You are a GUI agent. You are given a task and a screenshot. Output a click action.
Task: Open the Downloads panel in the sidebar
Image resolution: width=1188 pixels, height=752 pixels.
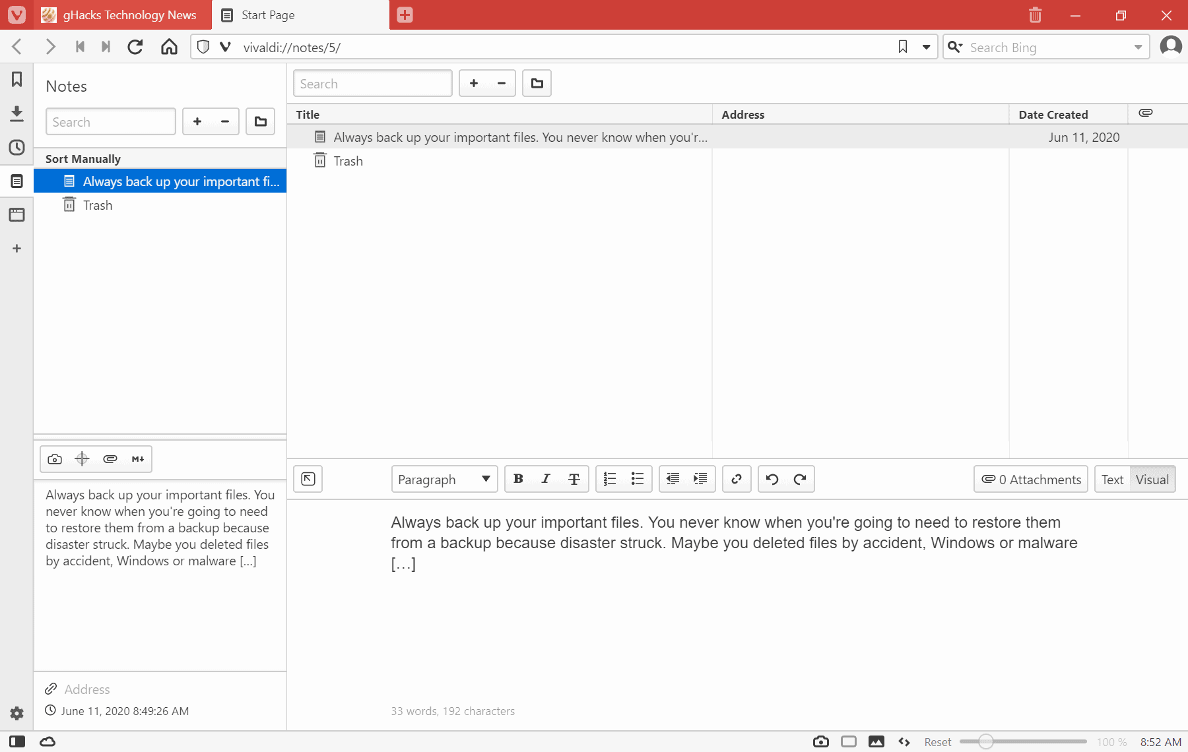coord(16,113)
